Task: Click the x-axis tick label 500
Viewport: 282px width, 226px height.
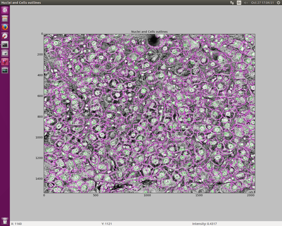Action: pos(96,195)
